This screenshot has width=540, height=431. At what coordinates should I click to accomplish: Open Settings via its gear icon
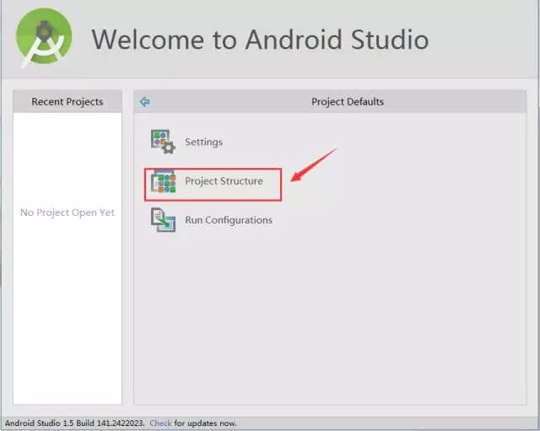[163, 142]
